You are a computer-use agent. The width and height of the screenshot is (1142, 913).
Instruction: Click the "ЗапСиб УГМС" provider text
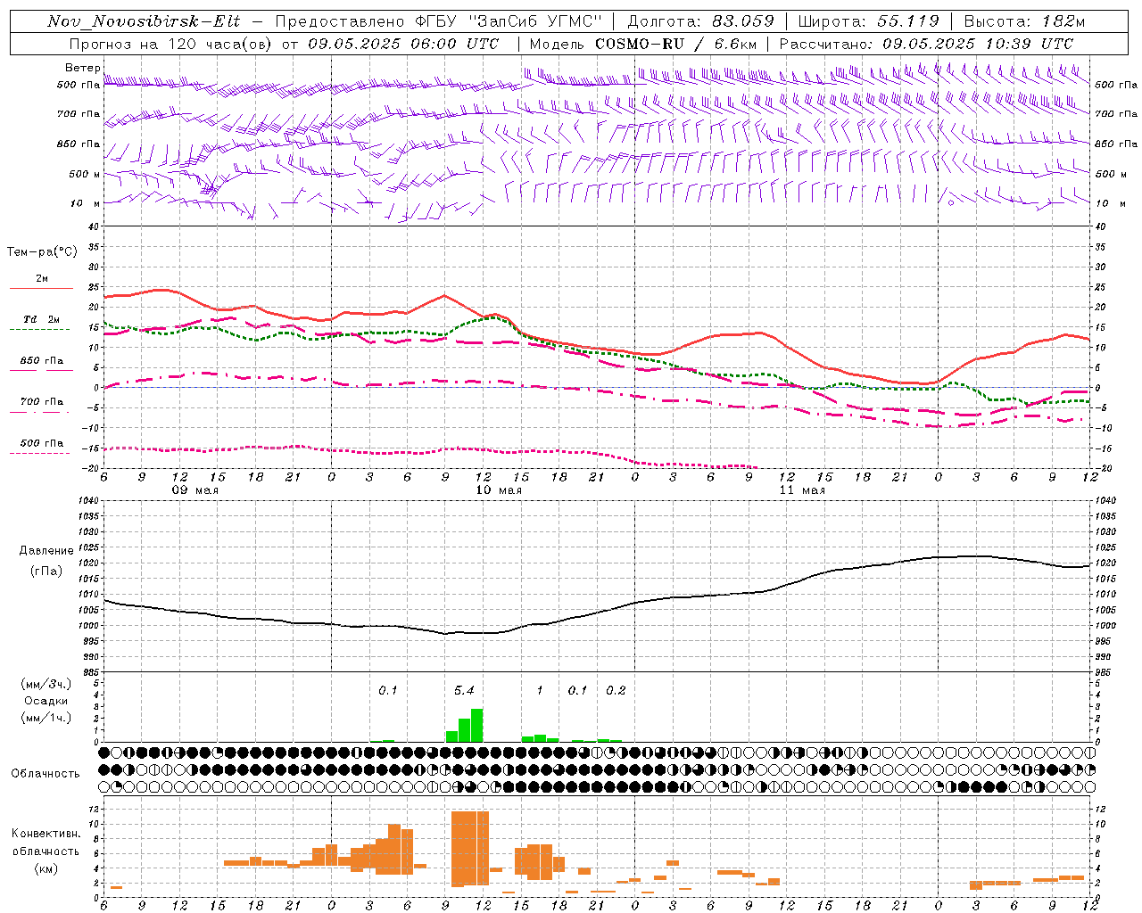point(535,21)
